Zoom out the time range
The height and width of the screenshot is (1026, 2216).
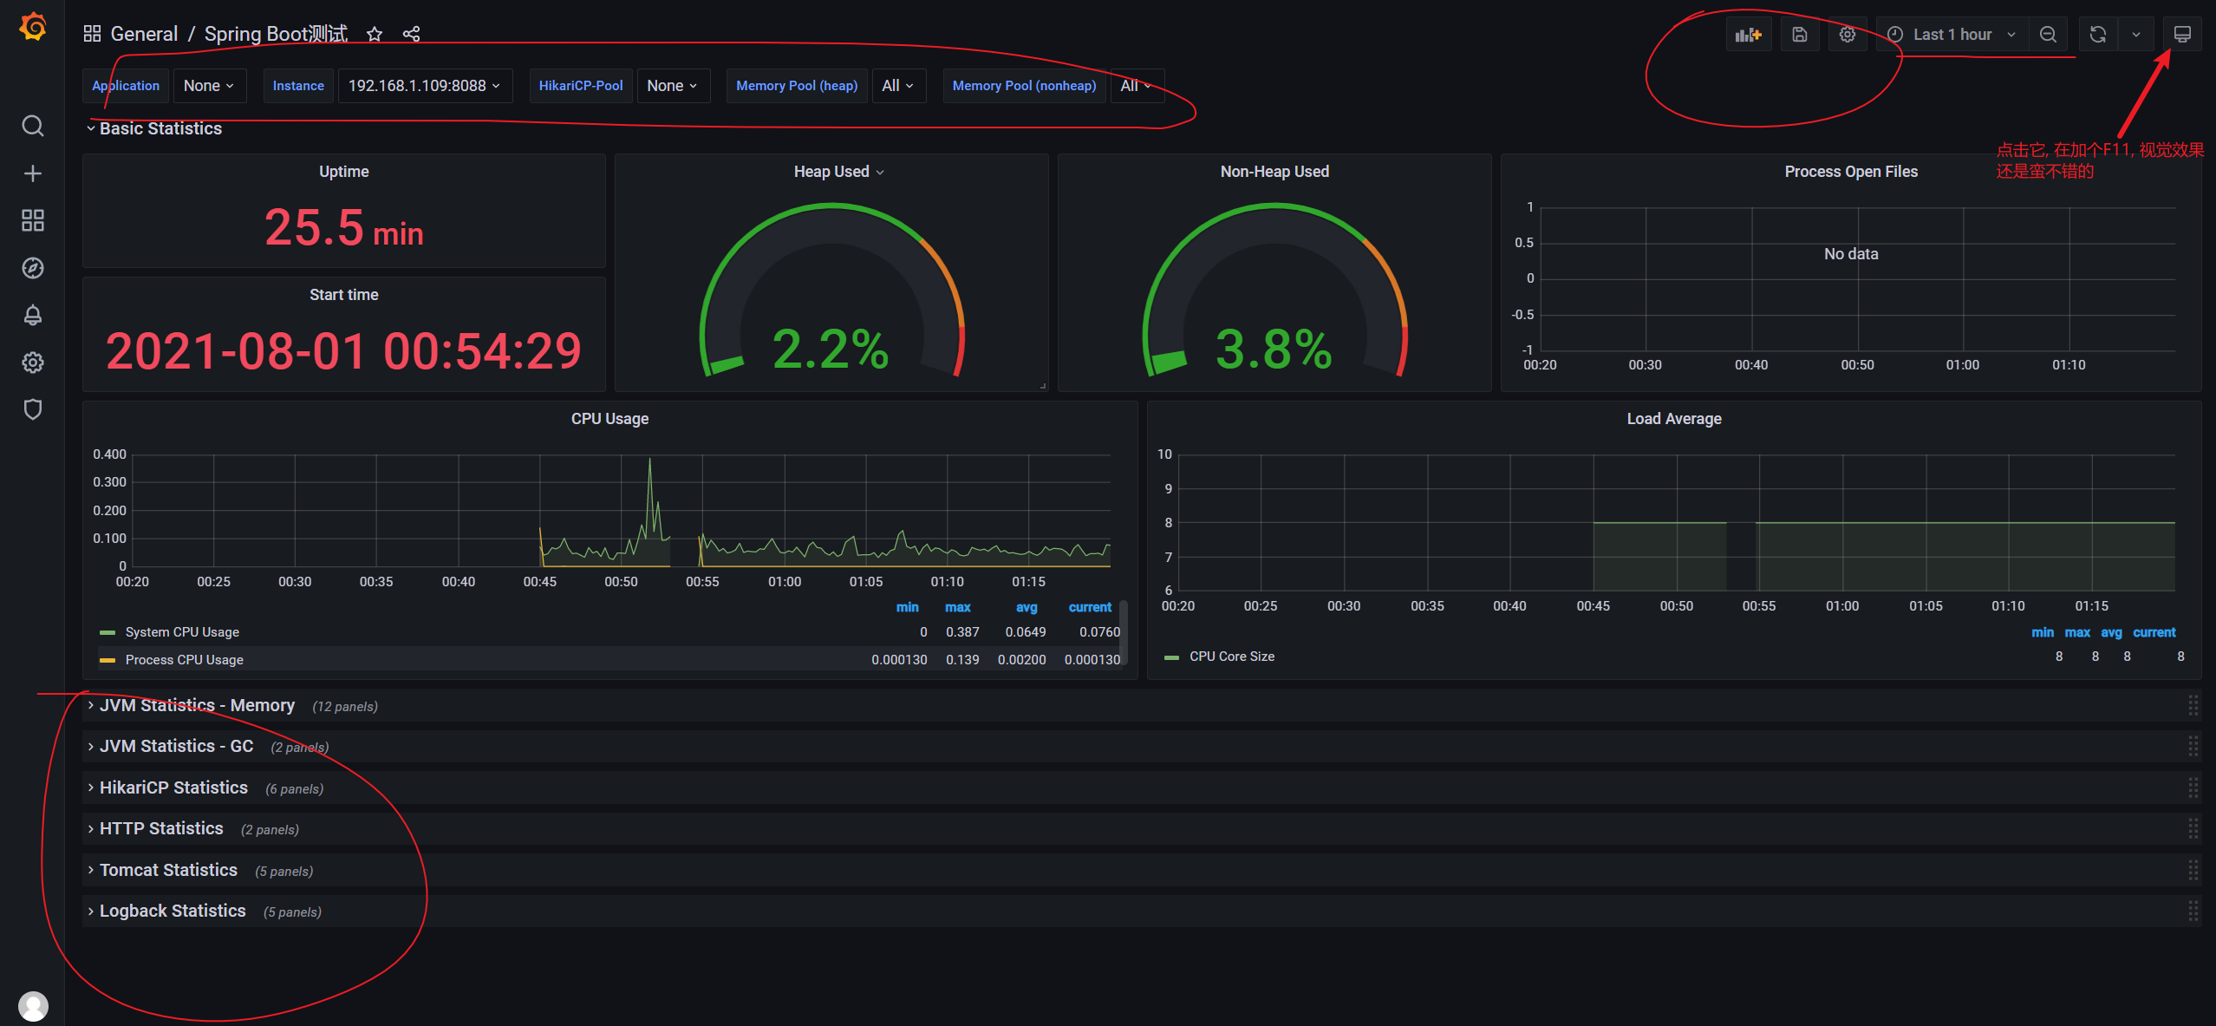[2049, 34]
